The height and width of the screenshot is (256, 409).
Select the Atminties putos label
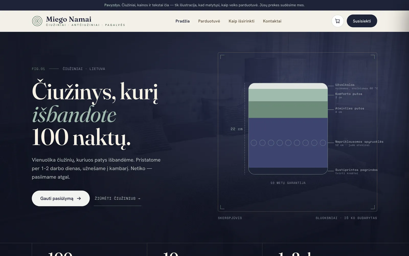pos(350,109)
